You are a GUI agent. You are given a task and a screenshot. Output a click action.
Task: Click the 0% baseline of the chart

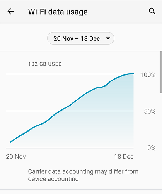click(70, 148)
